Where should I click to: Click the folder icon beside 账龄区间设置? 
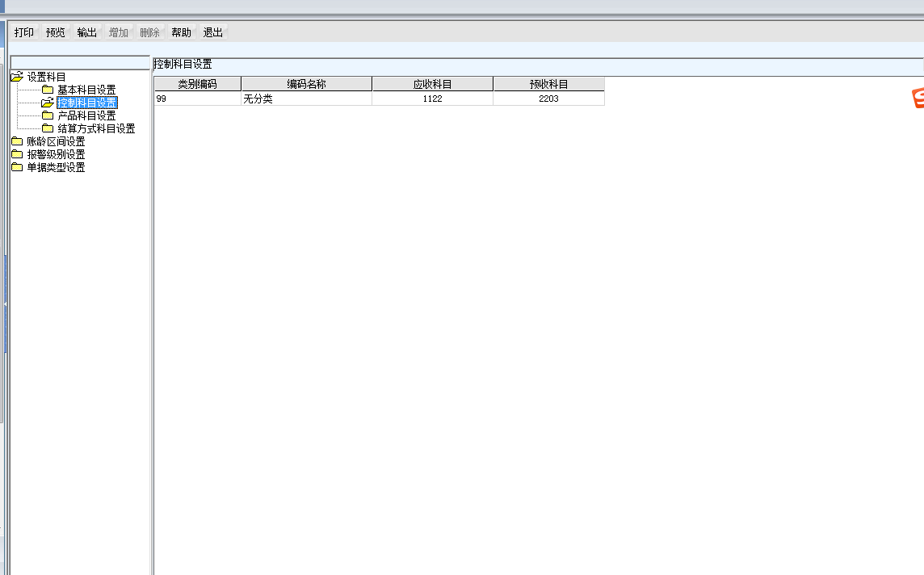coord(17,141)
